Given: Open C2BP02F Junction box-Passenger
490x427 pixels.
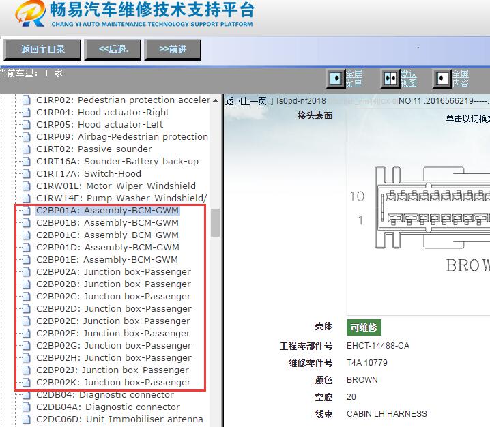Looking at the screenshot, I should pos(113,334).
